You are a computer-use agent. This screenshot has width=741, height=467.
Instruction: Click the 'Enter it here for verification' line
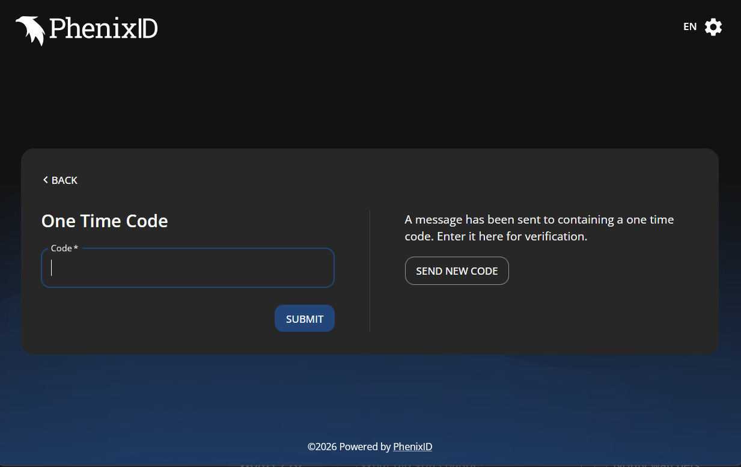tap(512, 236)
